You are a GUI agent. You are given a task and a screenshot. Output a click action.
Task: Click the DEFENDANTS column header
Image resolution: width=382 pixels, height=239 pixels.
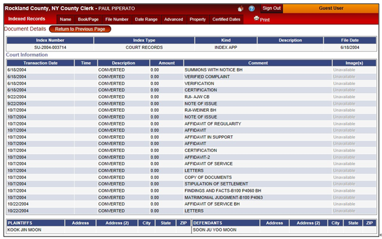pos(226,223)
